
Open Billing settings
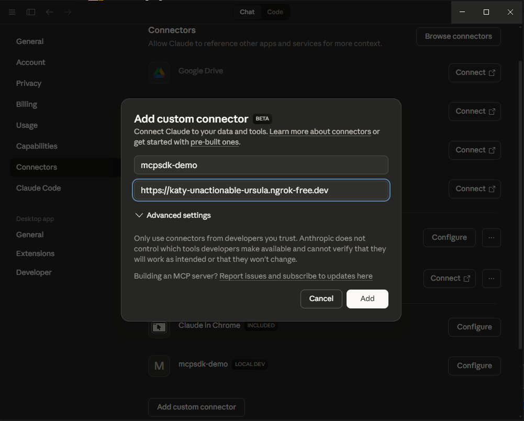pos(26,104)
